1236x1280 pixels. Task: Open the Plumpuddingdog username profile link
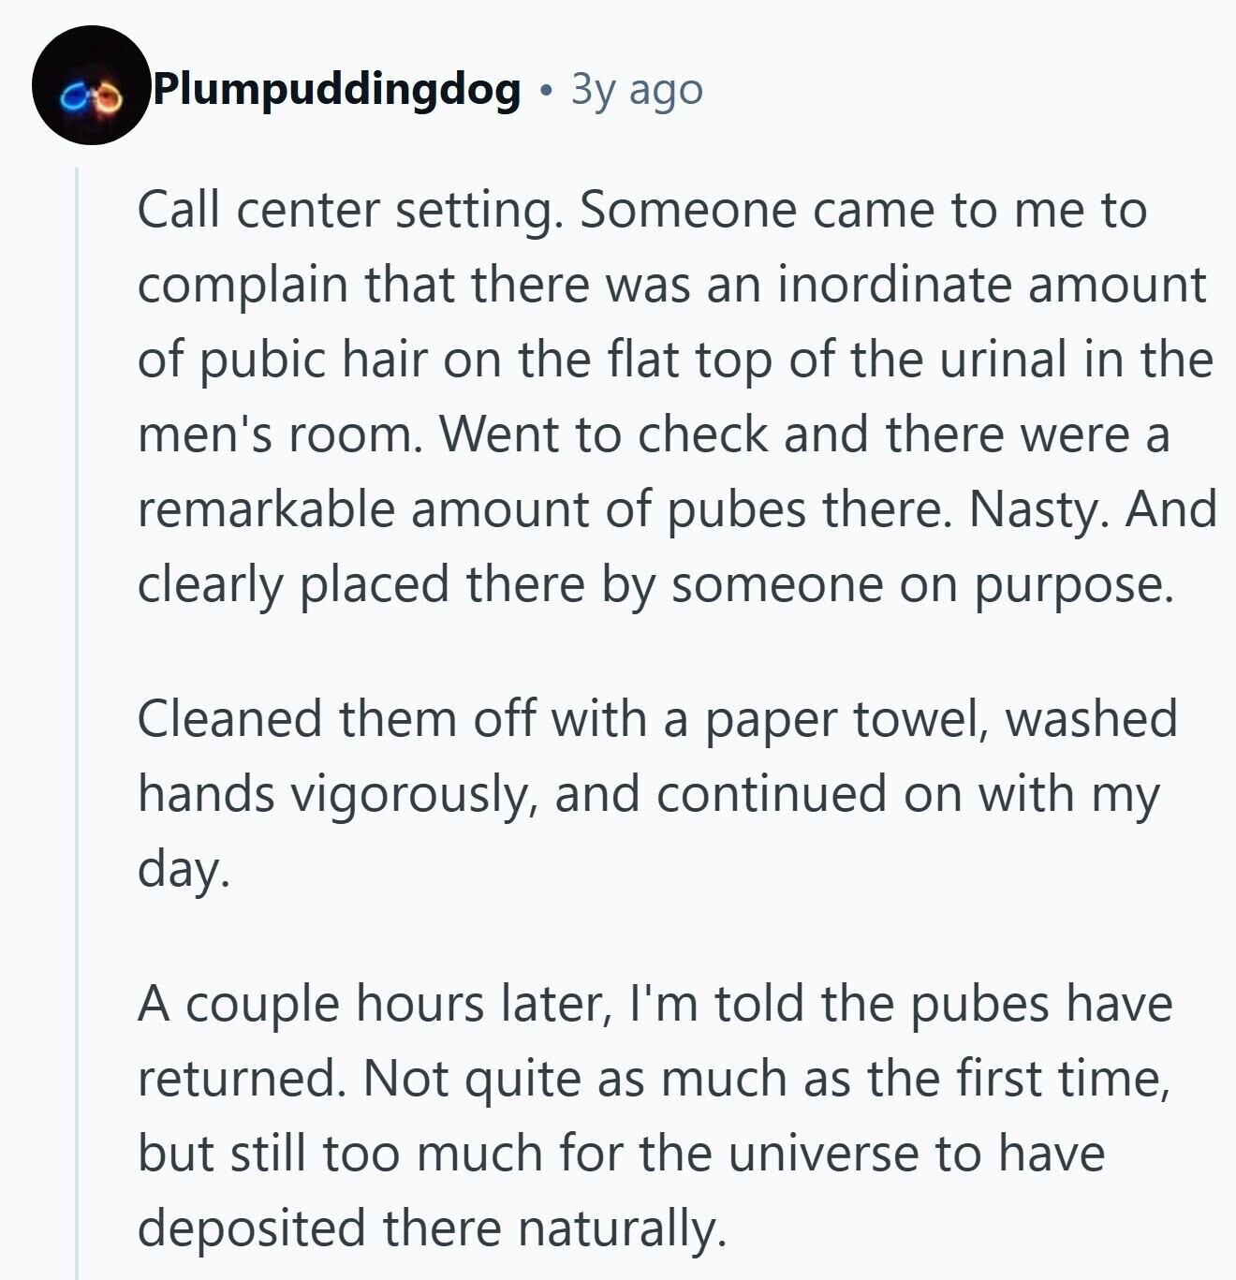(336, 90)
